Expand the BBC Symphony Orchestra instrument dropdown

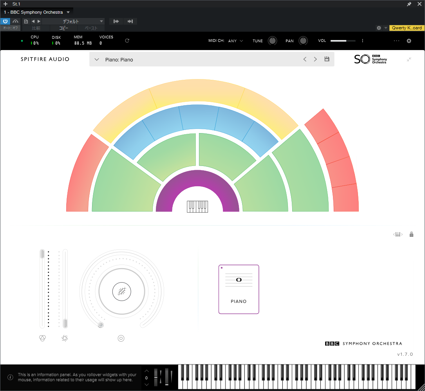[68, 12]
